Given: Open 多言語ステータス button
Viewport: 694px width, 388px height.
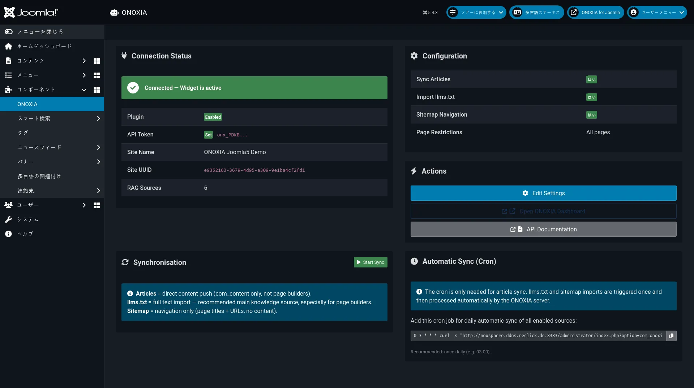Looking at the screenshot, I should coord(536,12).
